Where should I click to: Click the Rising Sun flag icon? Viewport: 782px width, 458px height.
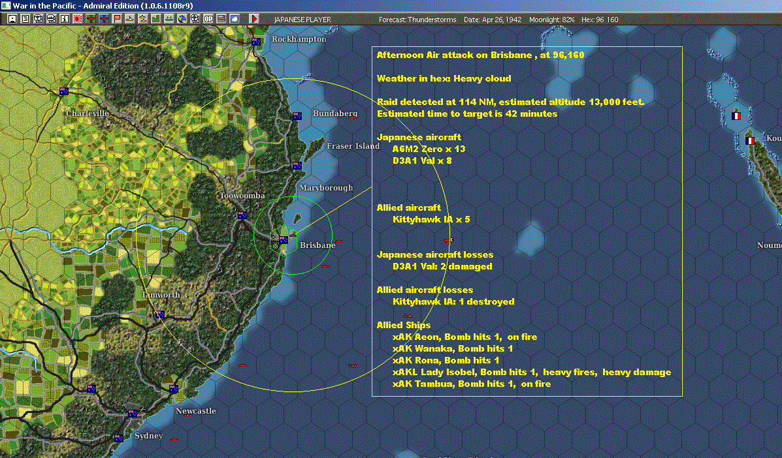point(77,19)
